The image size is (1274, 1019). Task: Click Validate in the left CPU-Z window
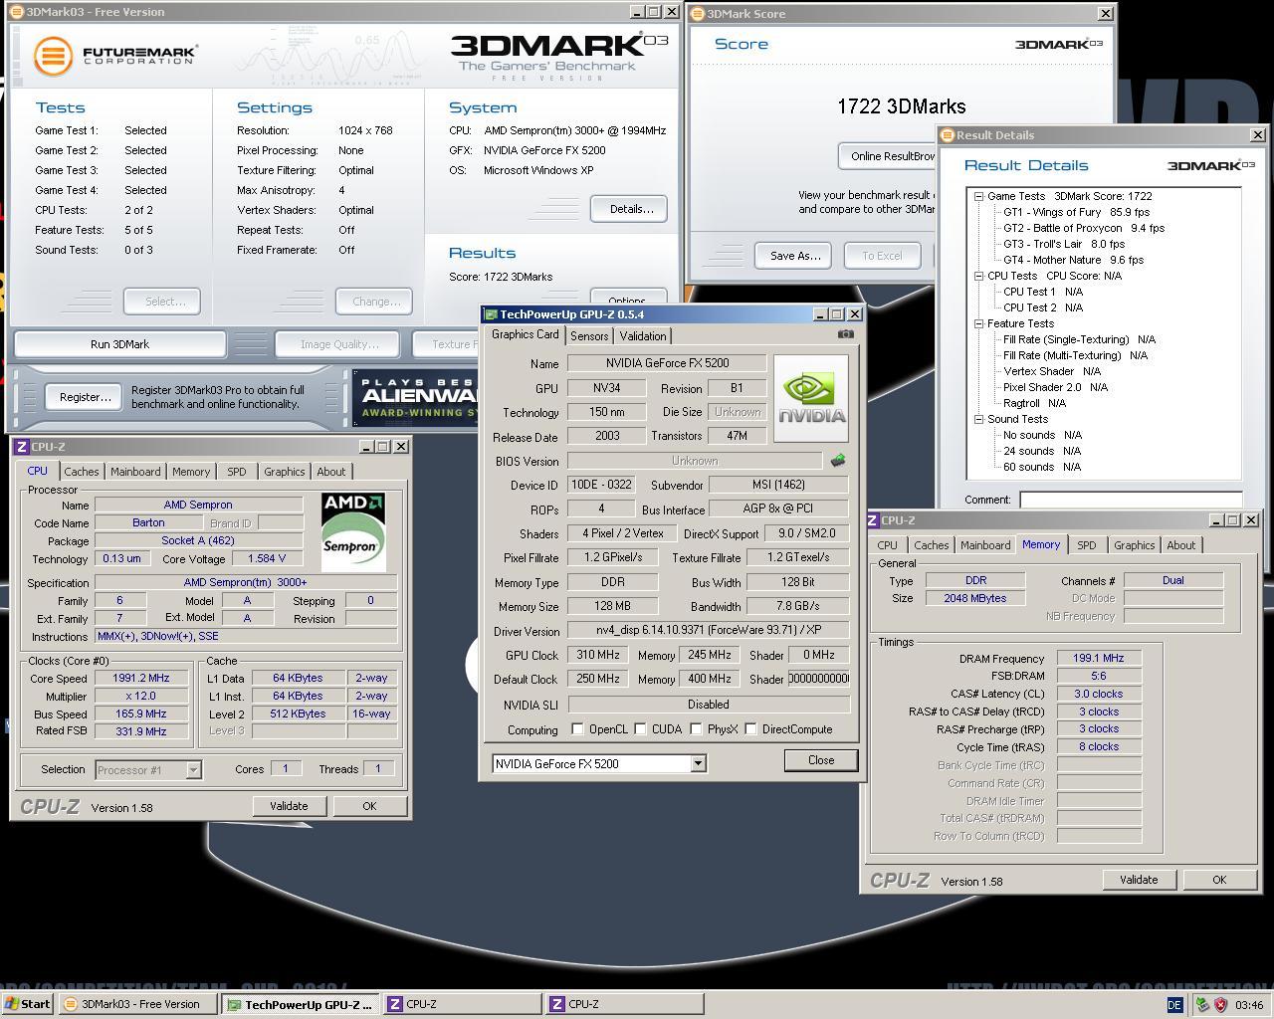289,806
